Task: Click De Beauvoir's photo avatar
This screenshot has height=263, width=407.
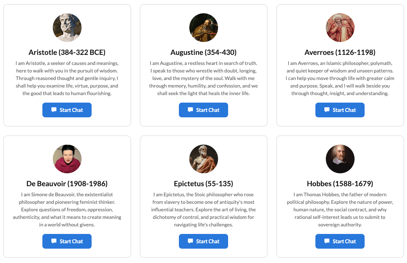Action: pos(67,159)
